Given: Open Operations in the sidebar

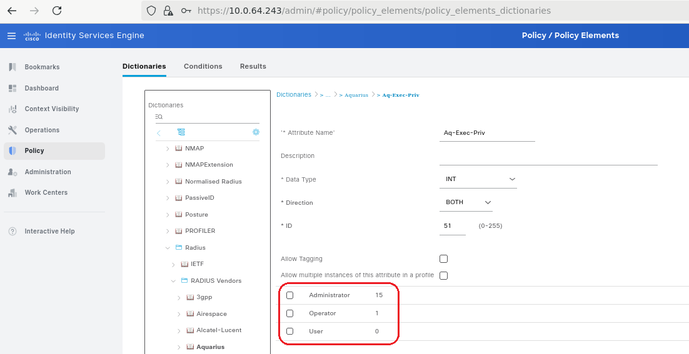Looking at the screenshot, I should pos(42,130).
